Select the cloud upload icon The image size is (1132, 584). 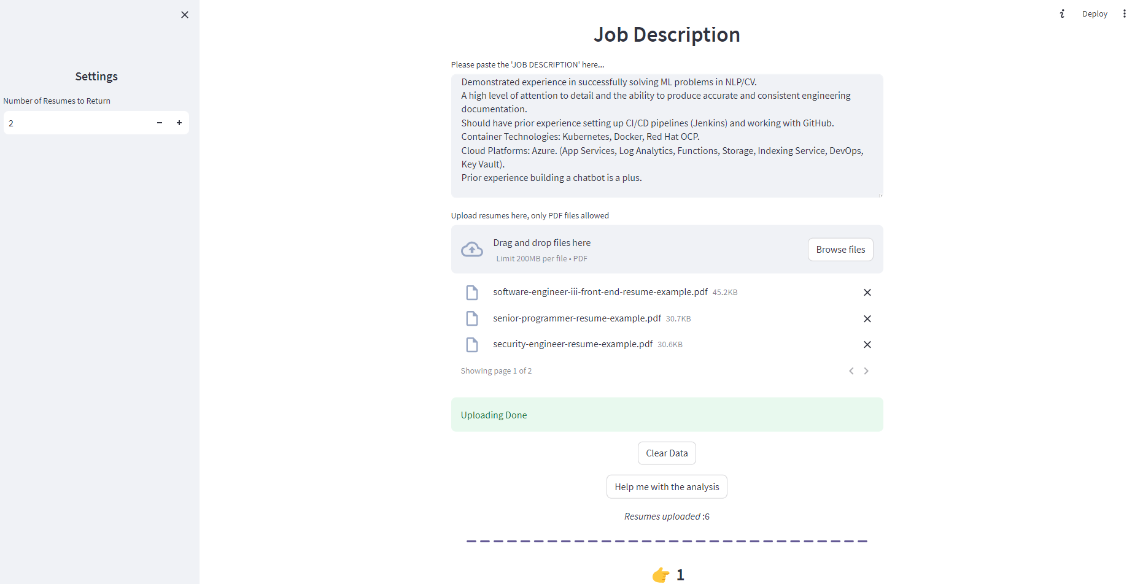click(471, 249)
